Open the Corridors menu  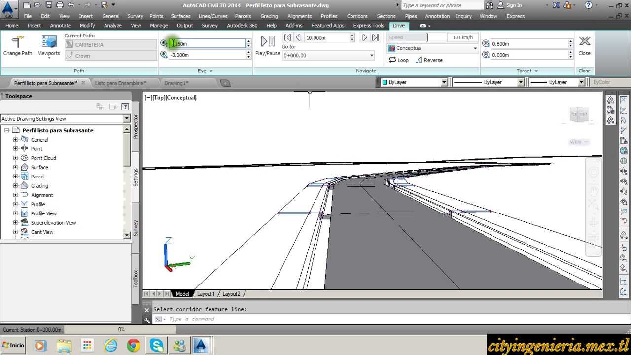[357, 16]
